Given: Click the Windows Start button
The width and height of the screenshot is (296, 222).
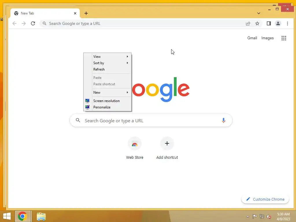Looking at the screenshot, I should click(7, 216).
